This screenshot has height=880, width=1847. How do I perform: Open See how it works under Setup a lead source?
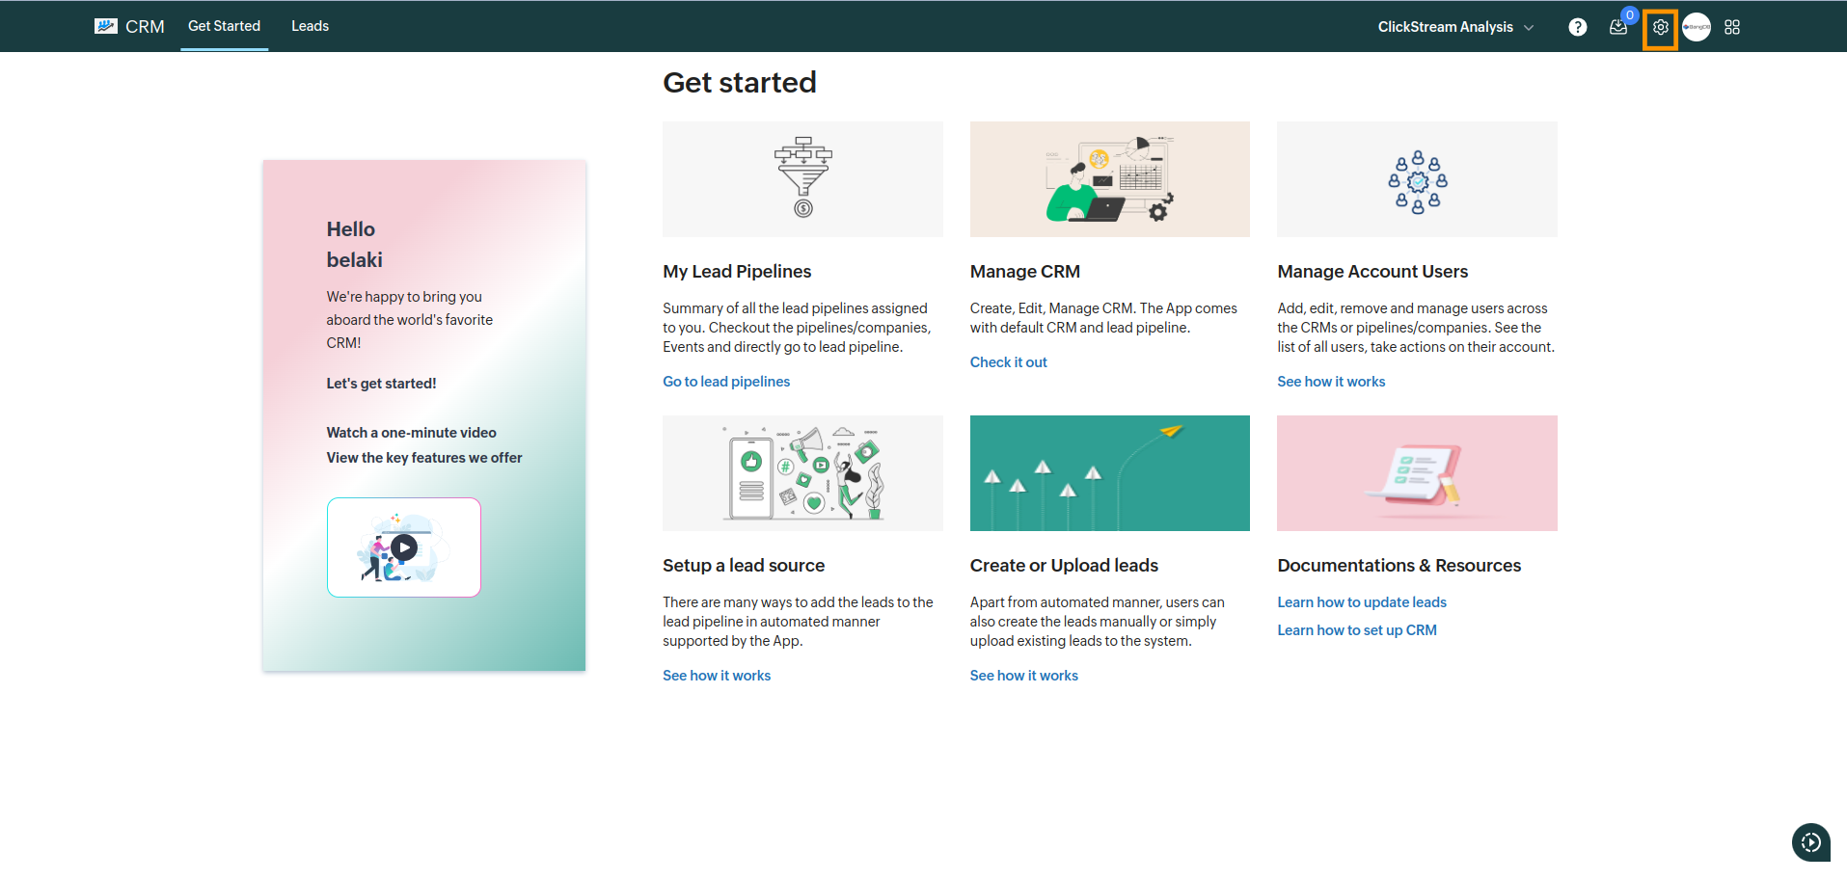717,676
